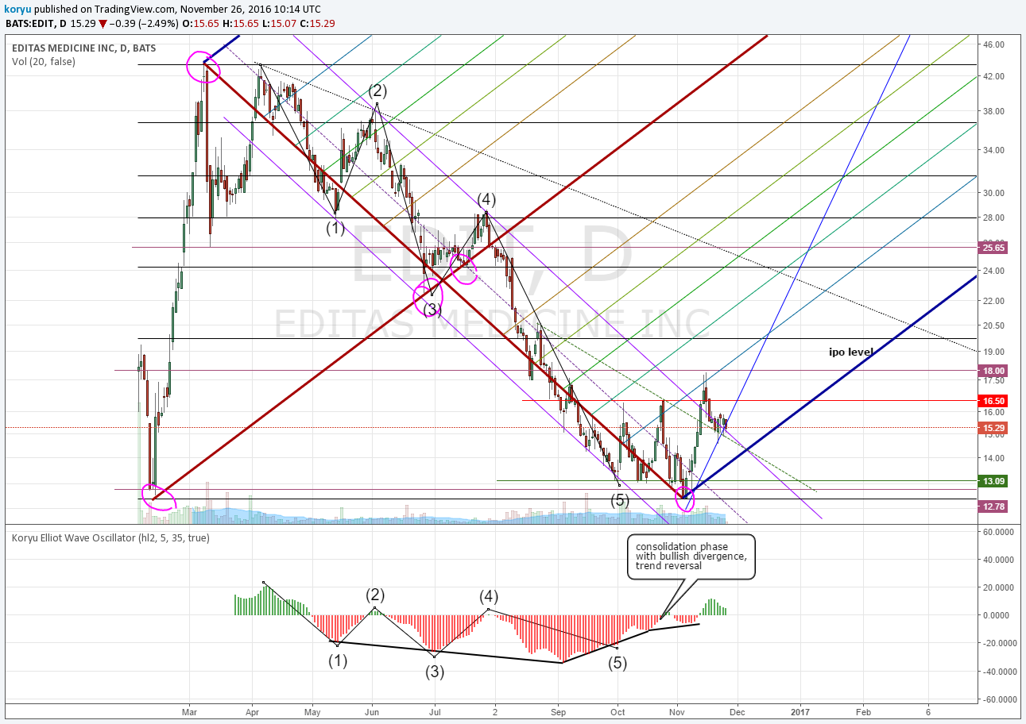Click the 20.50 tick on price axis
Image resolution: width=1026 pixels, height=724 pixels.
pyautogui.click(x=993, y=325)
